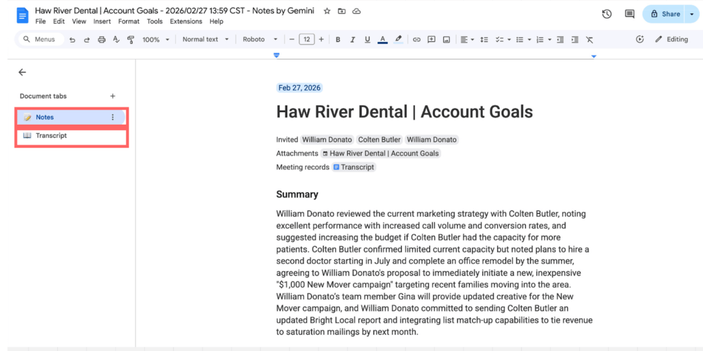Open the Extensions menu
The image size is (703, 351).
186,22
